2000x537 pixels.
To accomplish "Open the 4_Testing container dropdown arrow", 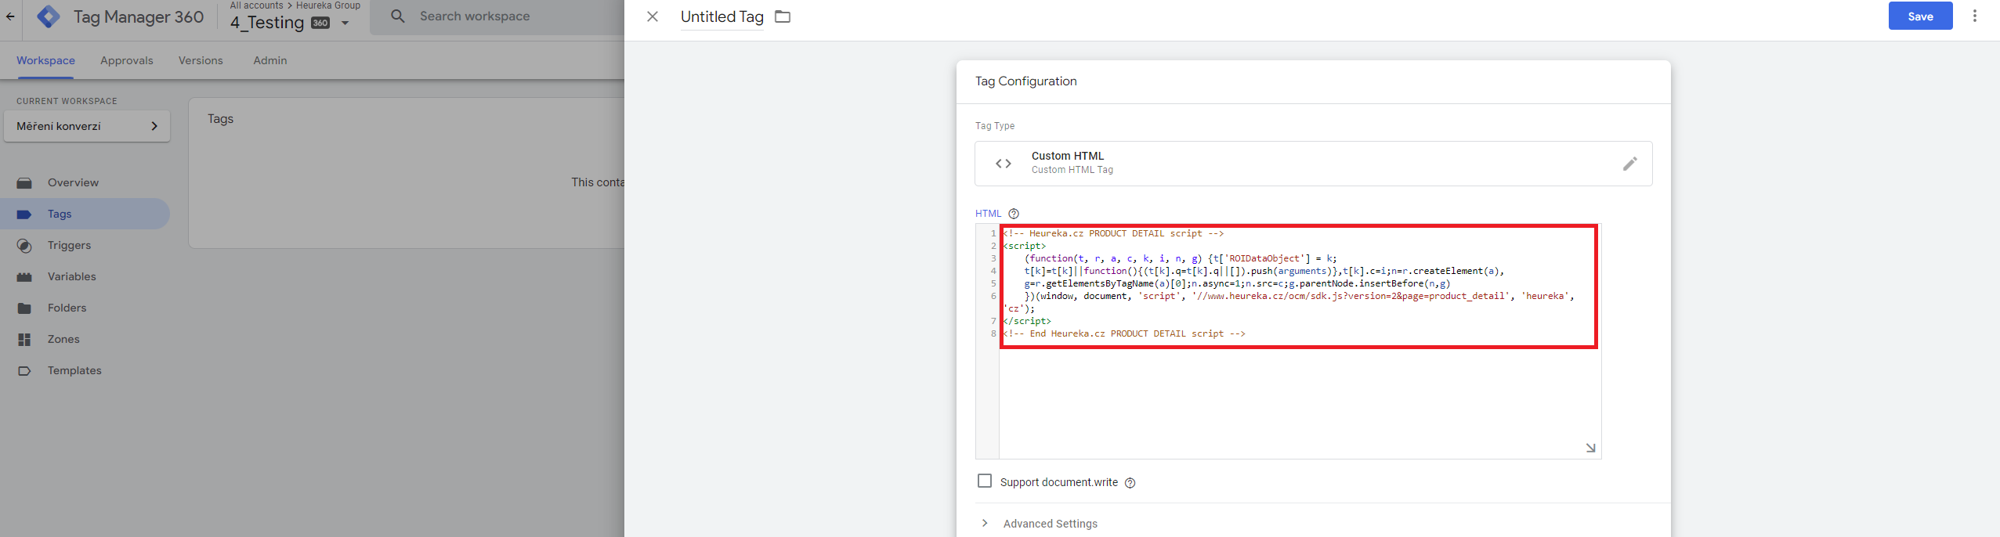I will pos(345,23).
